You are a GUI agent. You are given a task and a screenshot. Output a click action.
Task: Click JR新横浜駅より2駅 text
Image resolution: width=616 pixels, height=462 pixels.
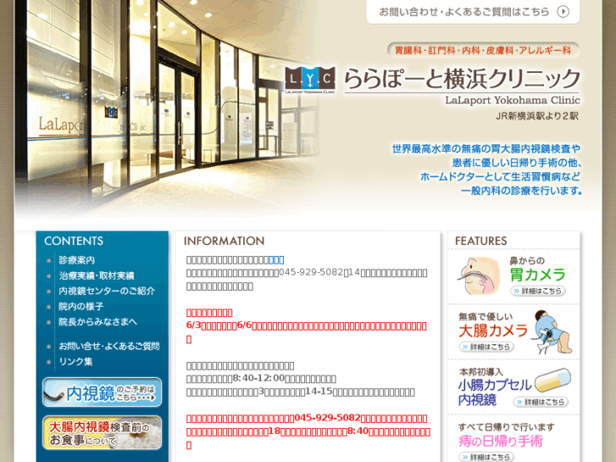tap(536, 116)
